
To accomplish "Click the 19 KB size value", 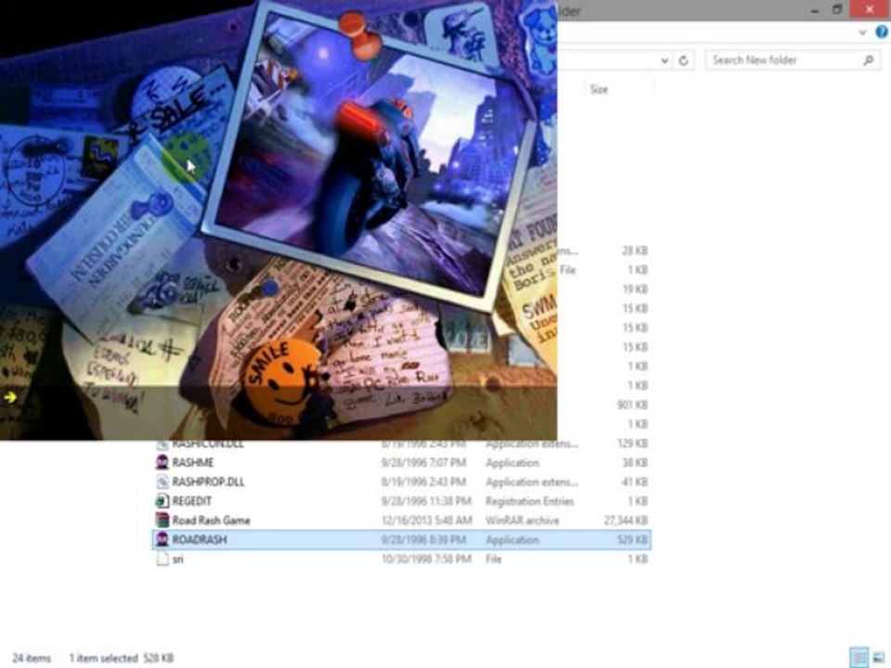I will (635, 289).
